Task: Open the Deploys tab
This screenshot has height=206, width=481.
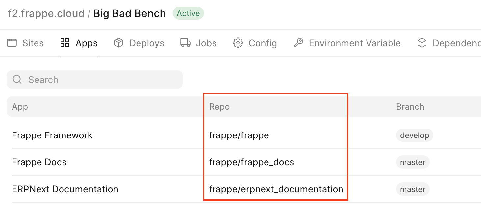Action: pyautogui.click(x=146, y=43)
